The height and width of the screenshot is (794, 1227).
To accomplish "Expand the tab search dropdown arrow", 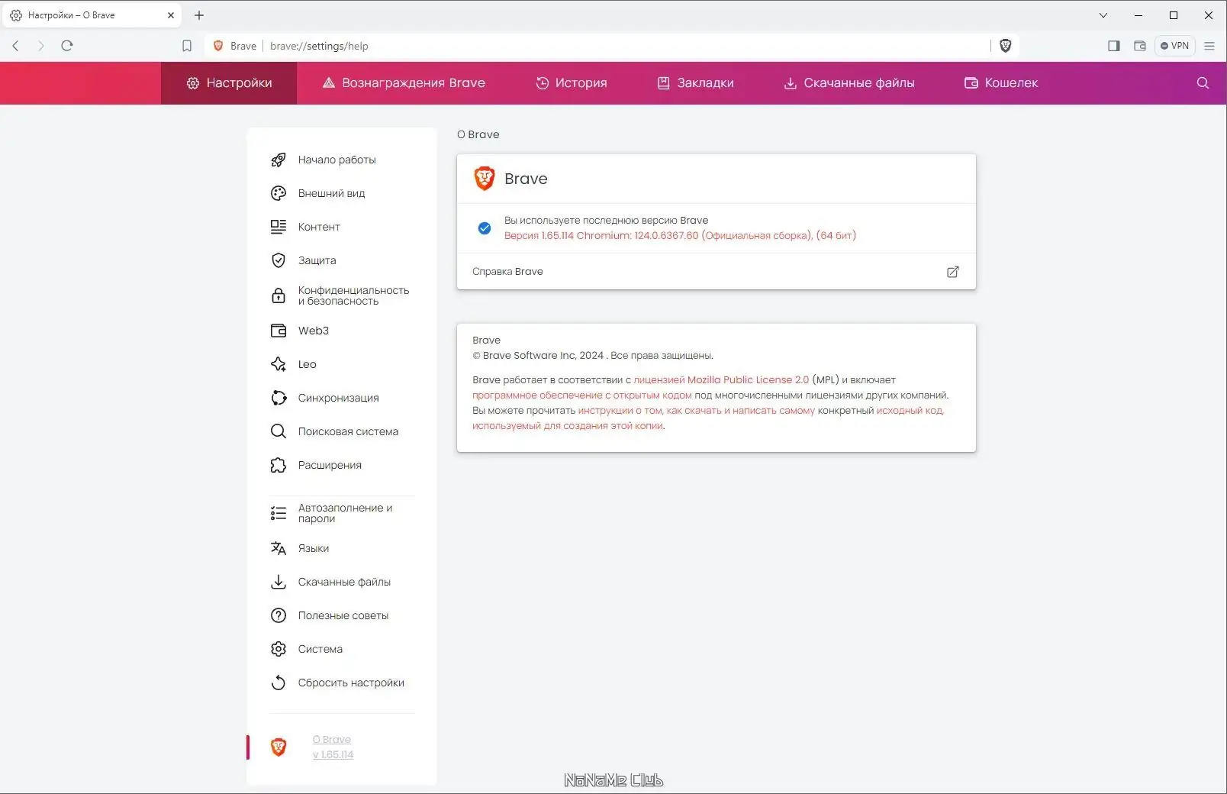I will pos(1103,15).
